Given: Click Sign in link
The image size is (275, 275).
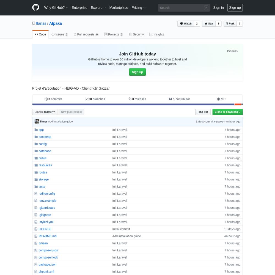Looking at the screenshot, I should 219,7.
